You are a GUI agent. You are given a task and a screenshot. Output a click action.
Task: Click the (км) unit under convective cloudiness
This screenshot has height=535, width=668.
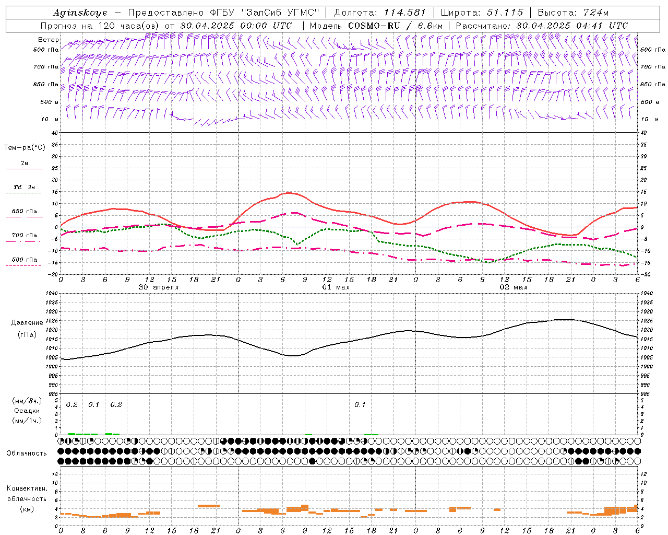pyautogui.click(x=27, y=508)
